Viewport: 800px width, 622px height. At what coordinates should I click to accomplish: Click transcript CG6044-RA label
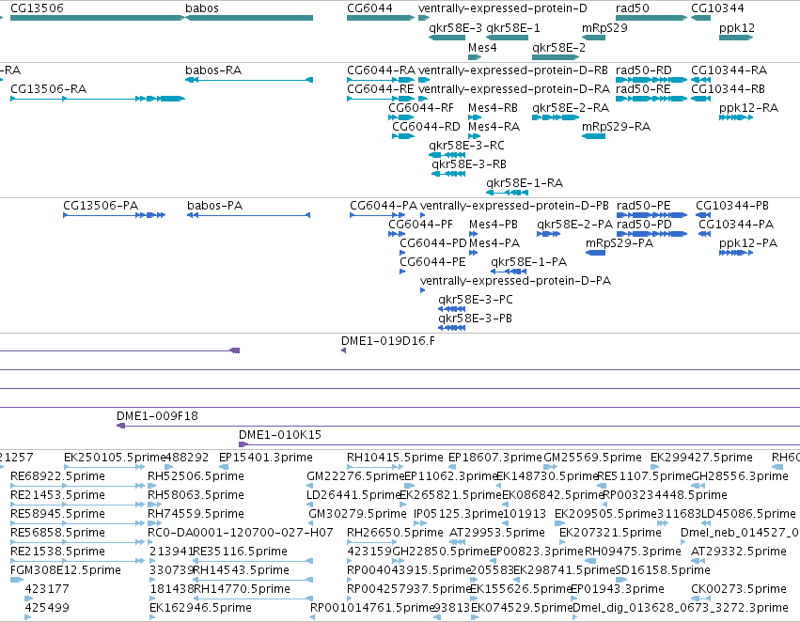[x=381, y=70]
